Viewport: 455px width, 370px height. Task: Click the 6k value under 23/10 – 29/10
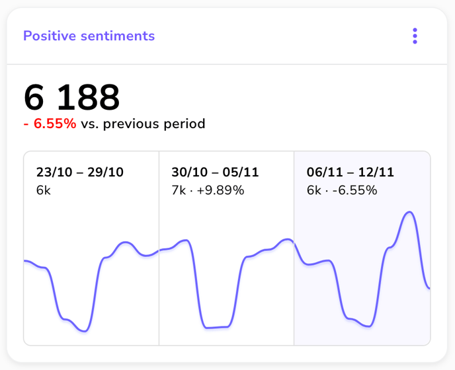click(44, 190)
